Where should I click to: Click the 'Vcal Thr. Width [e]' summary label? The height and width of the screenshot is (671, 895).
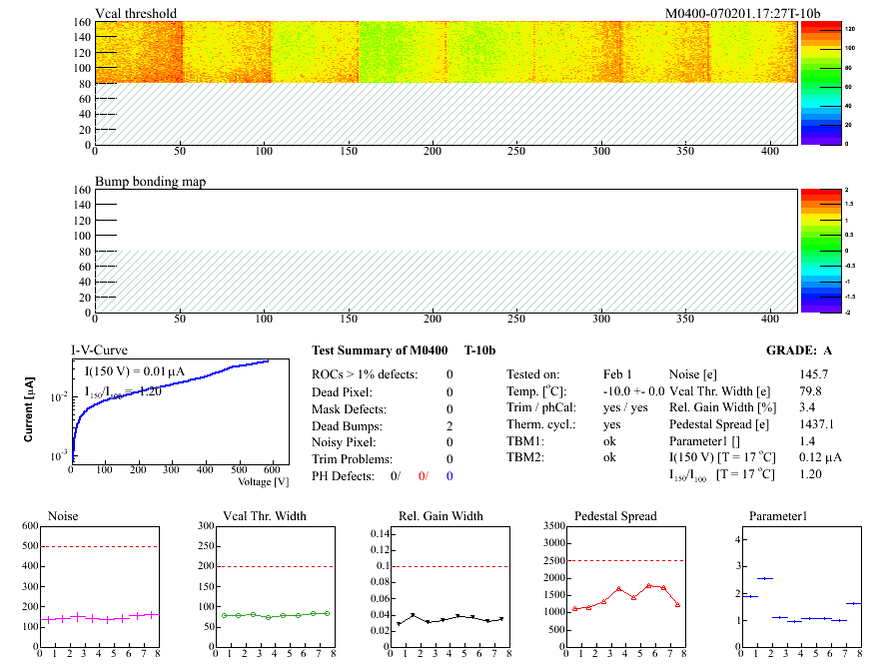tap(720, 391)
